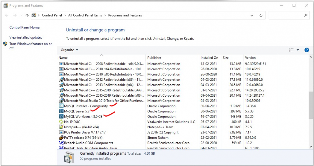
Task: Select the No-IP DUC entry
Action: [x=168, y=122]
